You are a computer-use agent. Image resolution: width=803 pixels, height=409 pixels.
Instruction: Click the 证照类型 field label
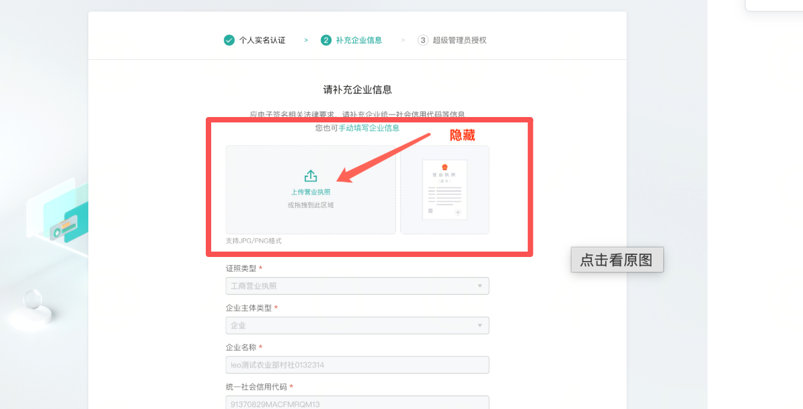pos(241,268)
